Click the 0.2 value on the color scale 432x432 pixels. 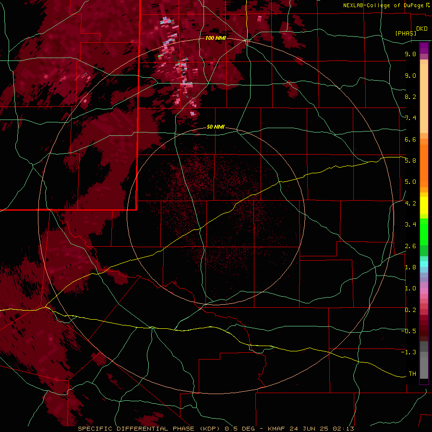point(410,310)
